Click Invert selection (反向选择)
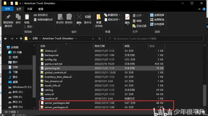208x116 pixels. pos(157,24)
